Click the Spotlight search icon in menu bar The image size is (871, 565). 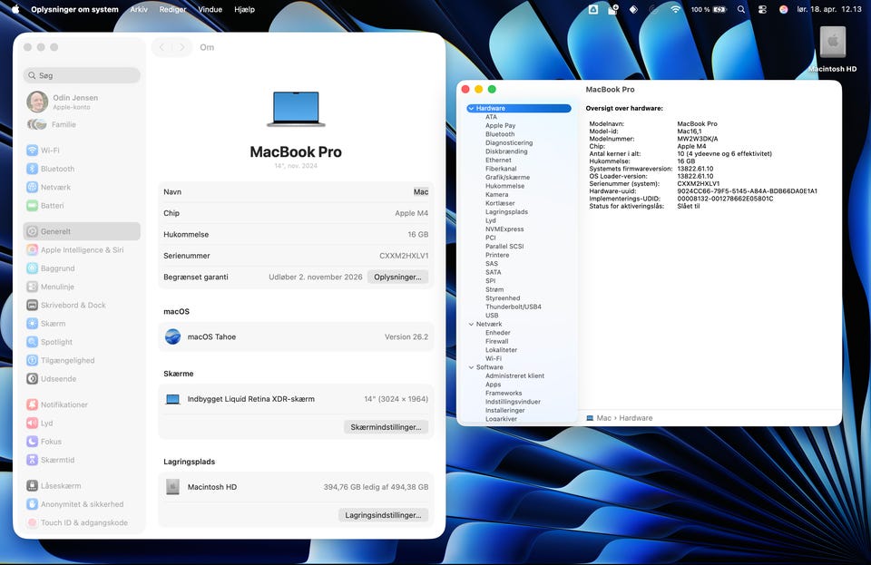[741, 9]
